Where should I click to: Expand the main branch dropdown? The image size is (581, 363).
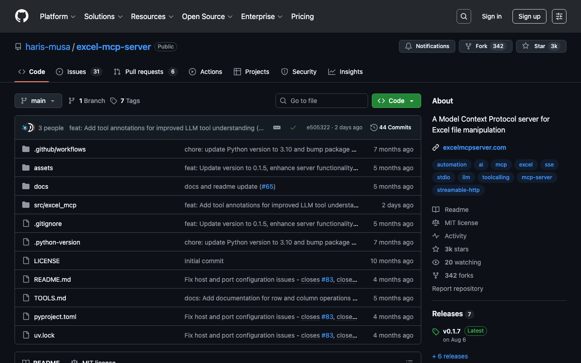click(x=38, y=101)
